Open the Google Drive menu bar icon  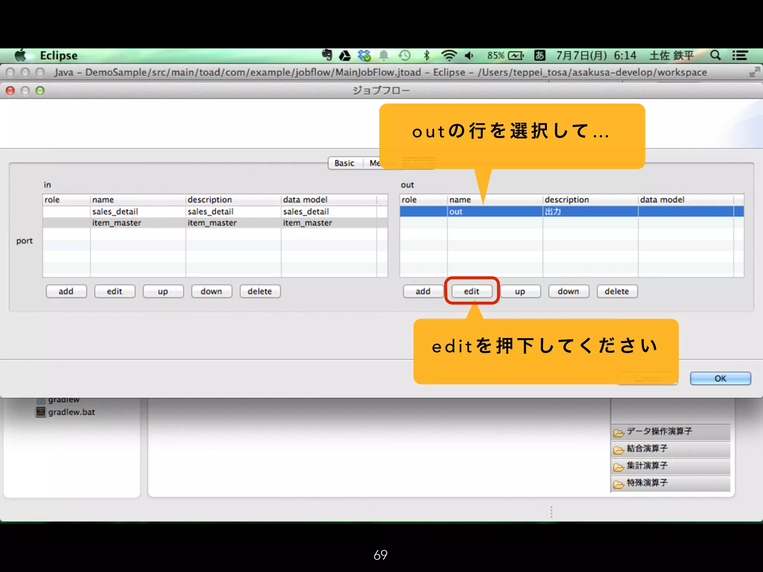[345, 56]
